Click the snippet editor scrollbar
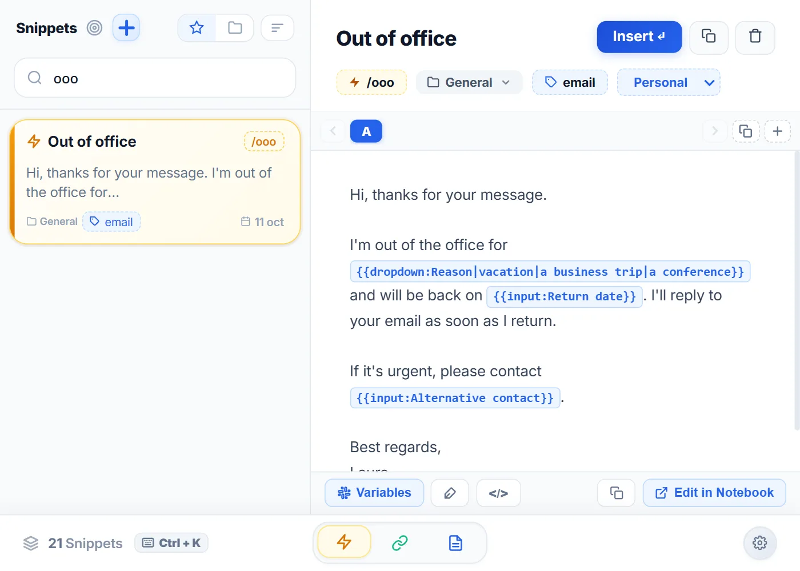 tap(797, 290)
